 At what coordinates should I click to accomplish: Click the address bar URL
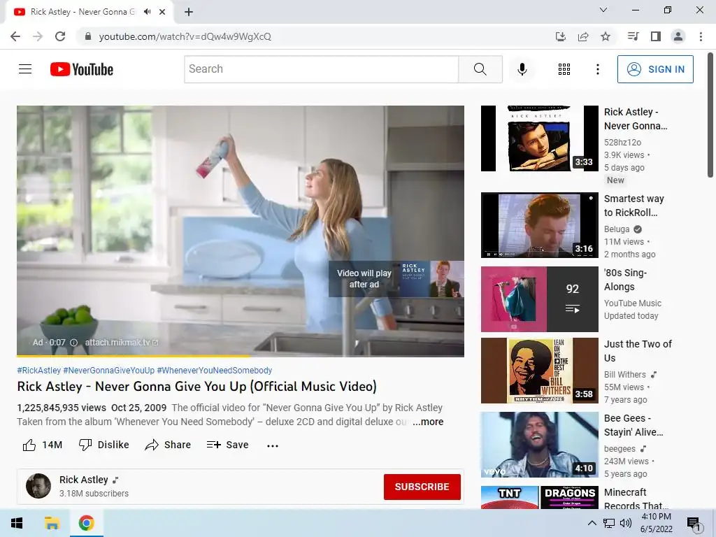coord(185,36)
